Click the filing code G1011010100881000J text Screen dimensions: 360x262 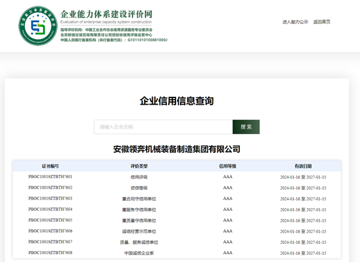pyautogui.click(x=148, y=40)
